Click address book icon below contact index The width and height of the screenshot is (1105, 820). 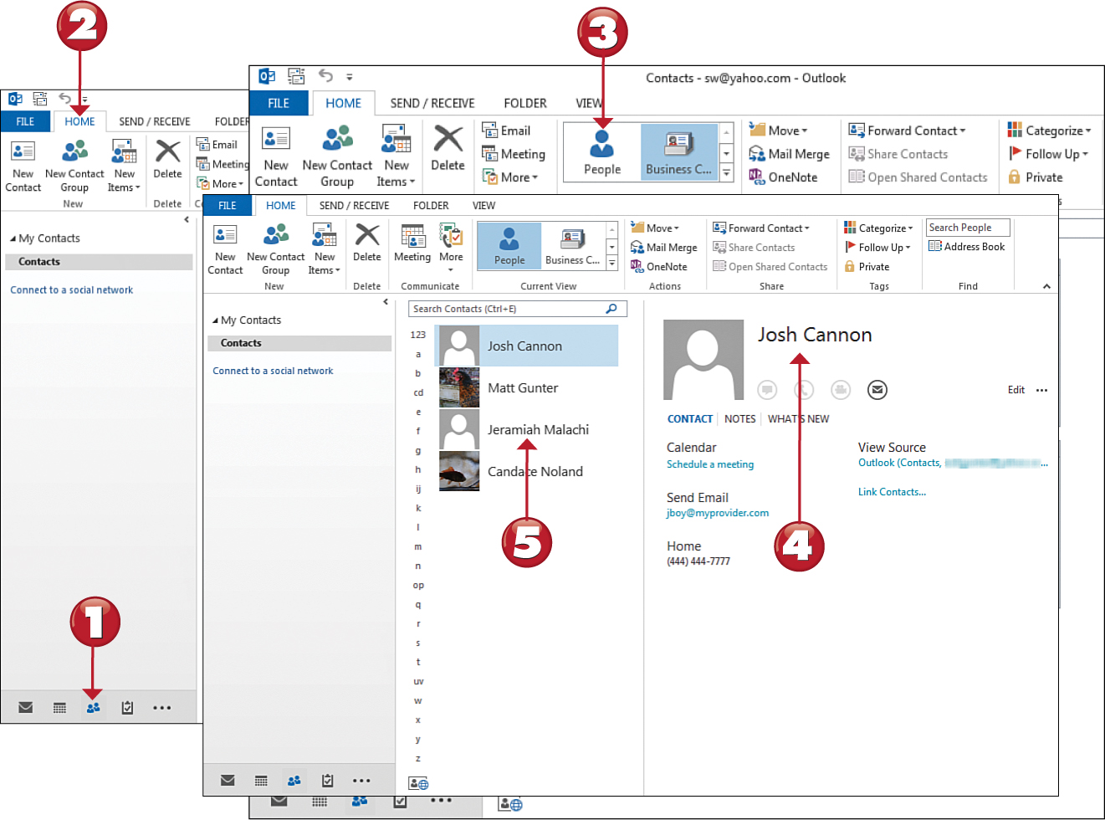point(418,783)
